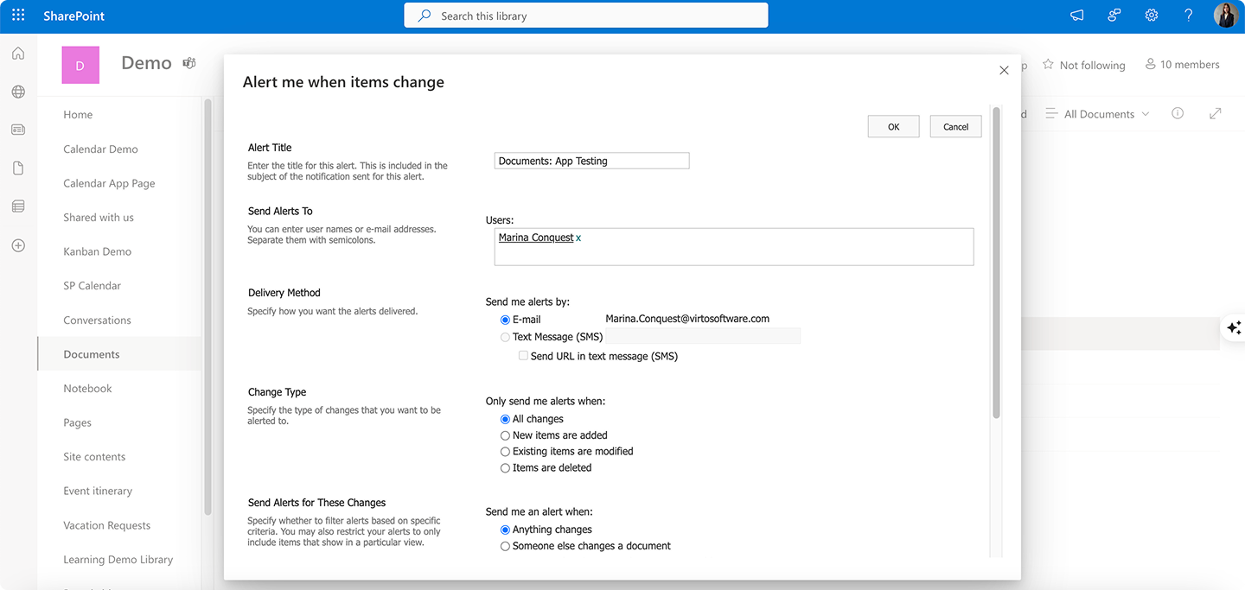The image size is (1245, 590).
Task: Open the news icon in the left rail
Action: (x=17, y=130)
